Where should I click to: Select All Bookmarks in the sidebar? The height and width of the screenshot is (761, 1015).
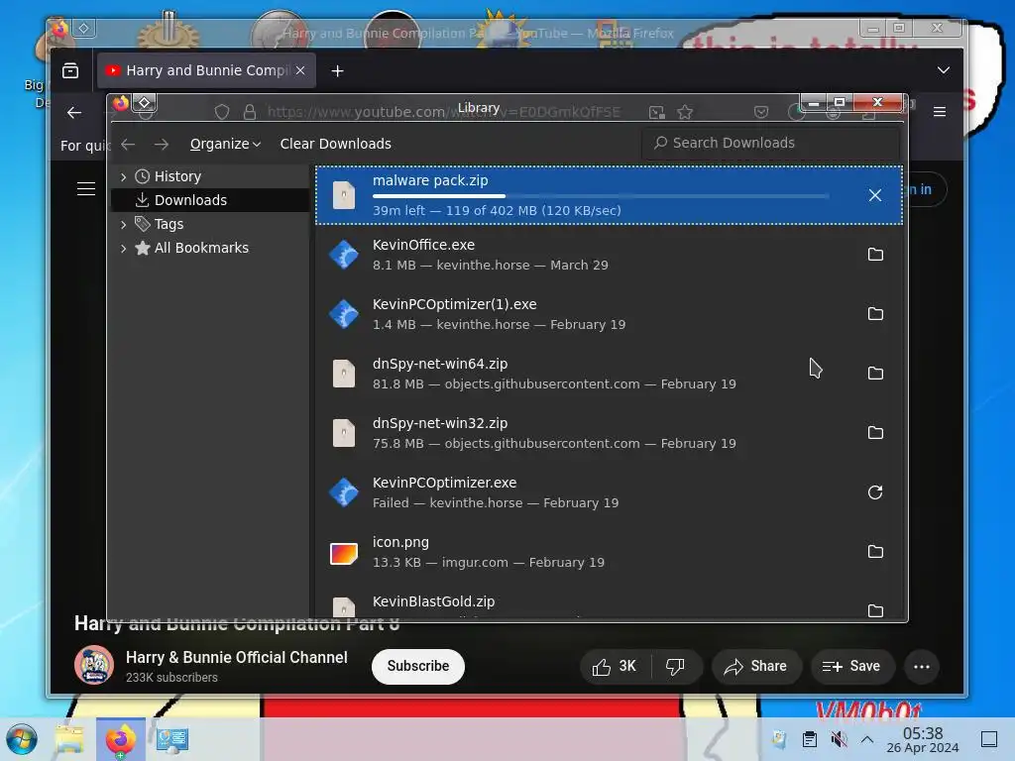[x=200, y=248]
